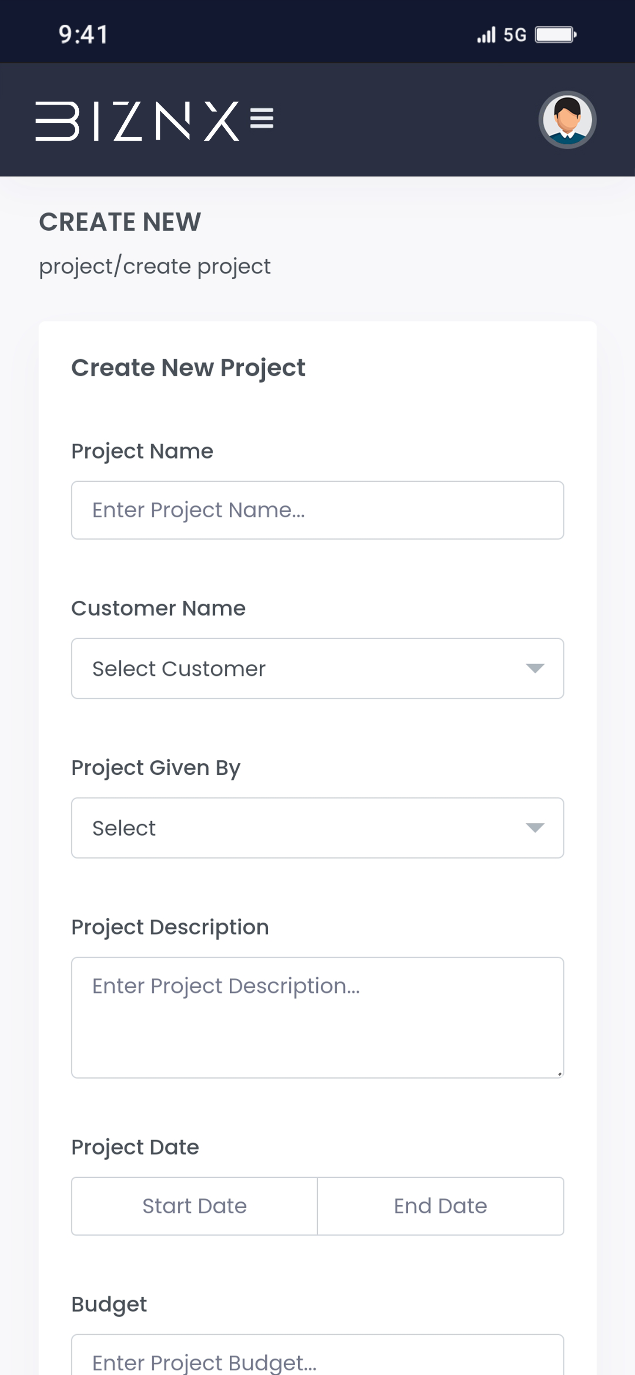Tap the cellular signal strength icon
This screenshot has height=1375, width=635.
486,35
